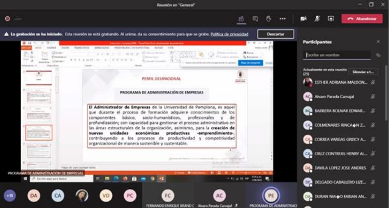Screen dimensions: 389x208
Task: Unmute the microphone
Action: [317, 19]
